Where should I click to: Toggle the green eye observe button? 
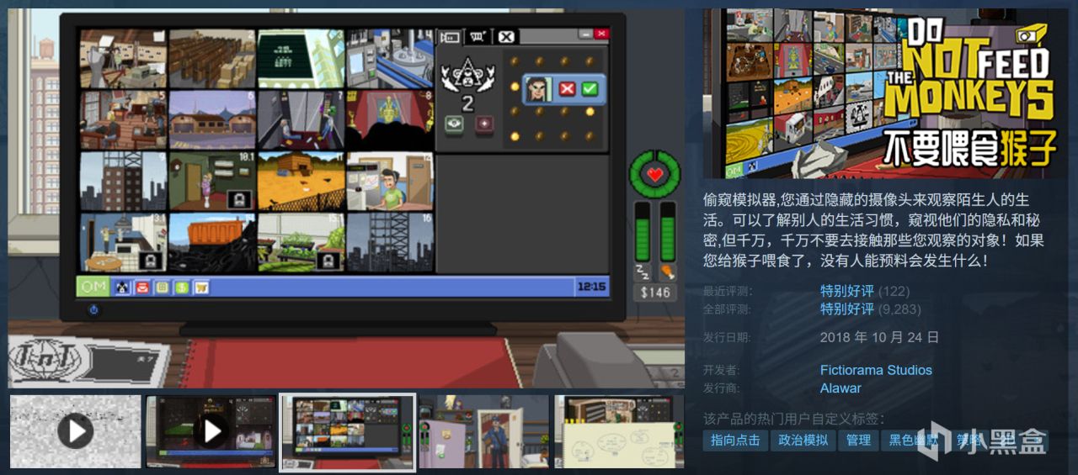tap(454, 124)
